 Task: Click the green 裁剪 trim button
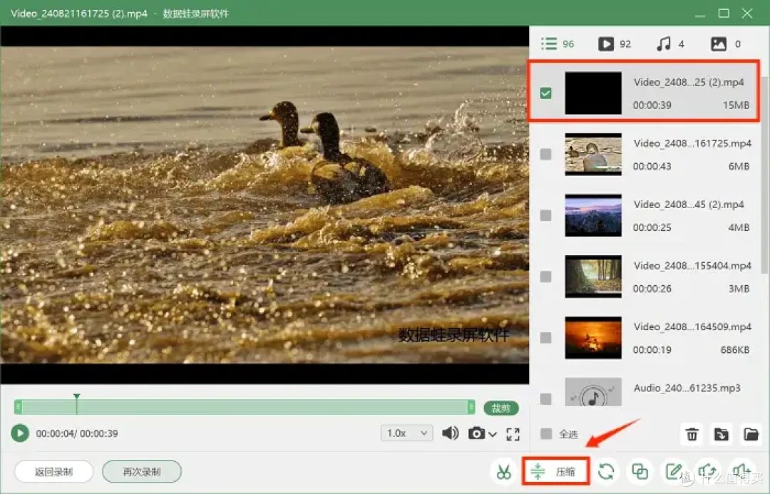click(x=501, y=408)
